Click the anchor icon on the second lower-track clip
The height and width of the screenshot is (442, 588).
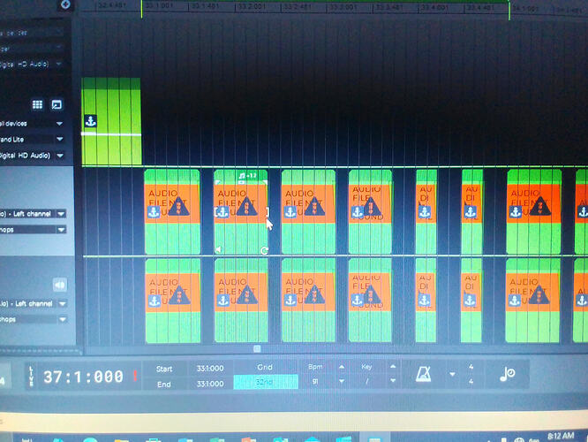coord(223,300)
